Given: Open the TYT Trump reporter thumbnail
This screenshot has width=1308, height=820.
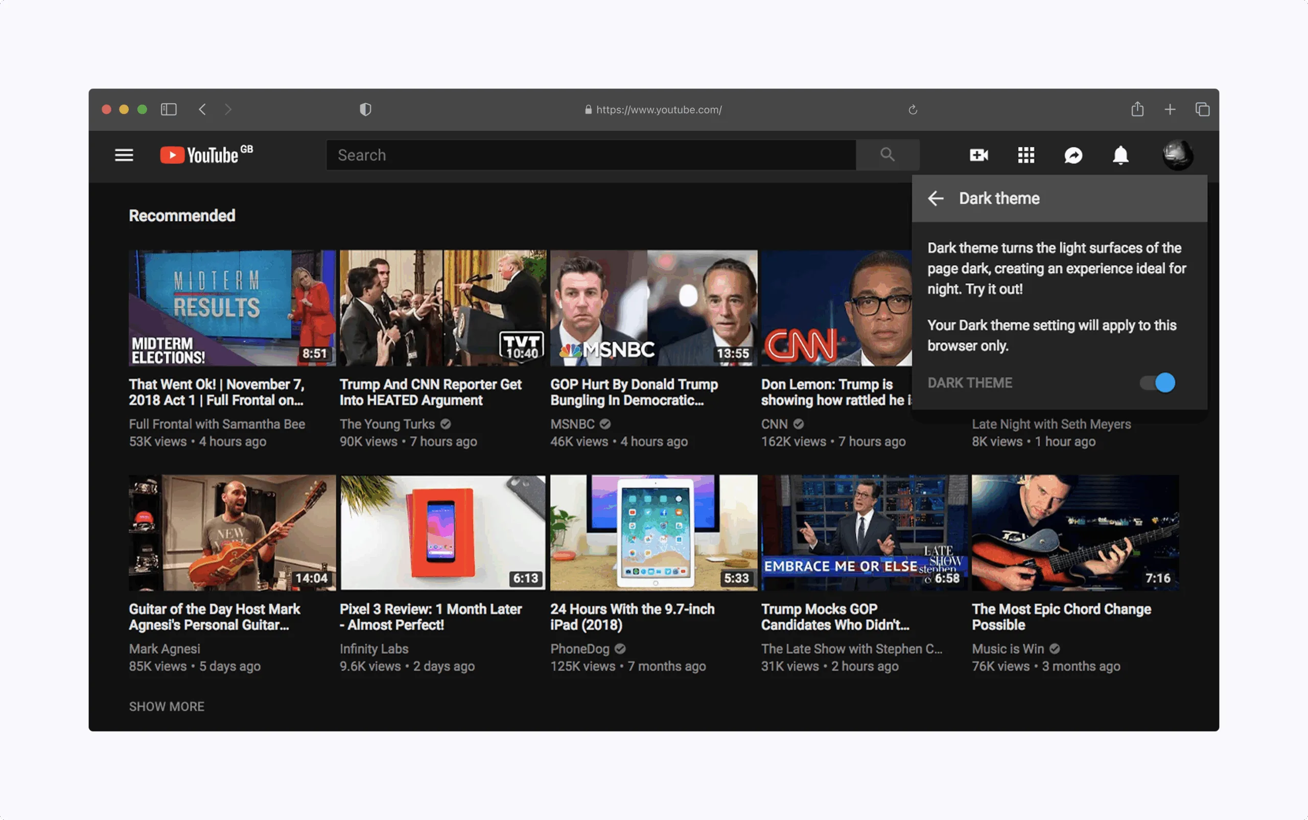Looking at the screenshot, I should [442, 308].
